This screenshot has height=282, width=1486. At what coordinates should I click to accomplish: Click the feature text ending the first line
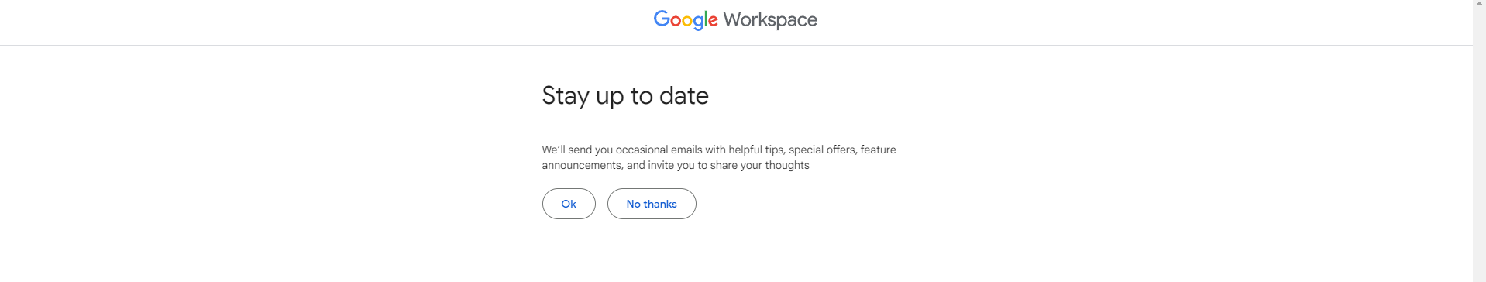point(878,150)
